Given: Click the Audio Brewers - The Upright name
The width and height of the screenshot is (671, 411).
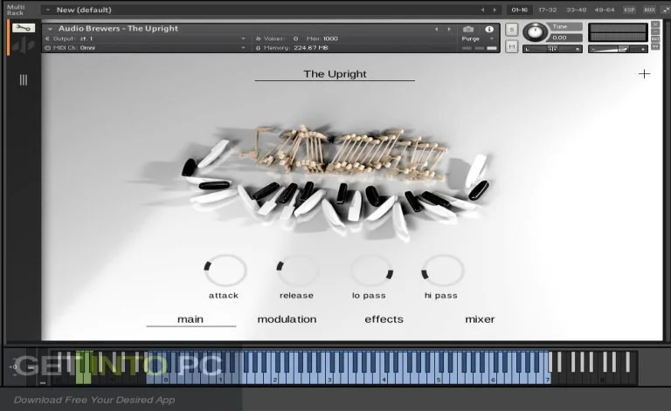Looking at the screenshot, I should click(x=118, y=29).
